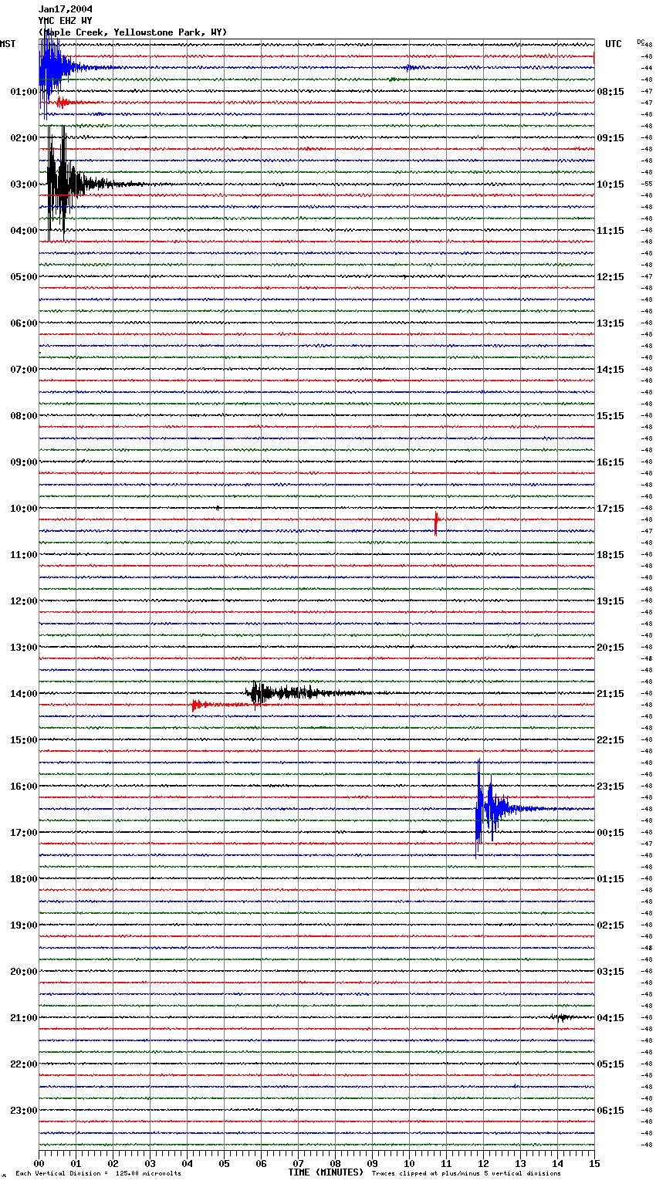Click the 19:00 MST time label
656x1184 pixels.
click(24, 925)
